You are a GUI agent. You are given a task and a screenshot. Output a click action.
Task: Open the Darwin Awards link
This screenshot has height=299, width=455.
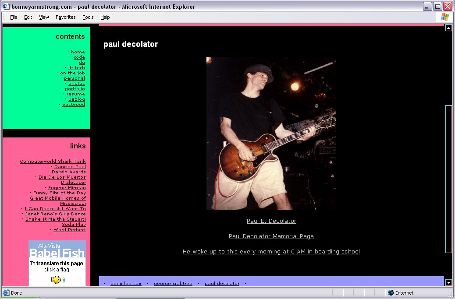(x=68, y=172)
